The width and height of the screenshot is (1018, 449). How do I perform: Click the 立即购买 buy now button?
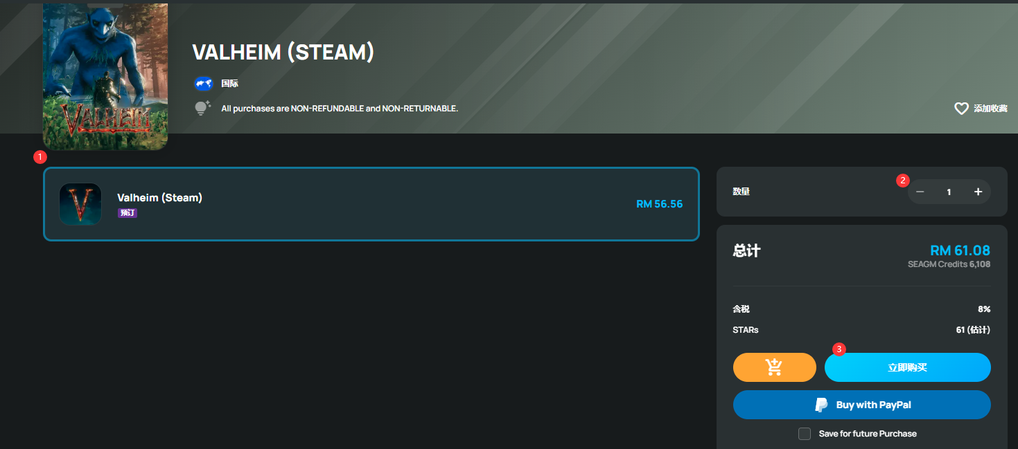pos(908,367)
